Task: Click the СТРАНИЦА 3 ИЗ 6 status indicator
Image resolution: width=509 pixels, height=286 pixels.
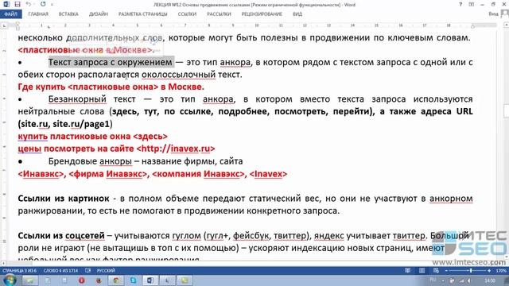Action: coord(20,270)
